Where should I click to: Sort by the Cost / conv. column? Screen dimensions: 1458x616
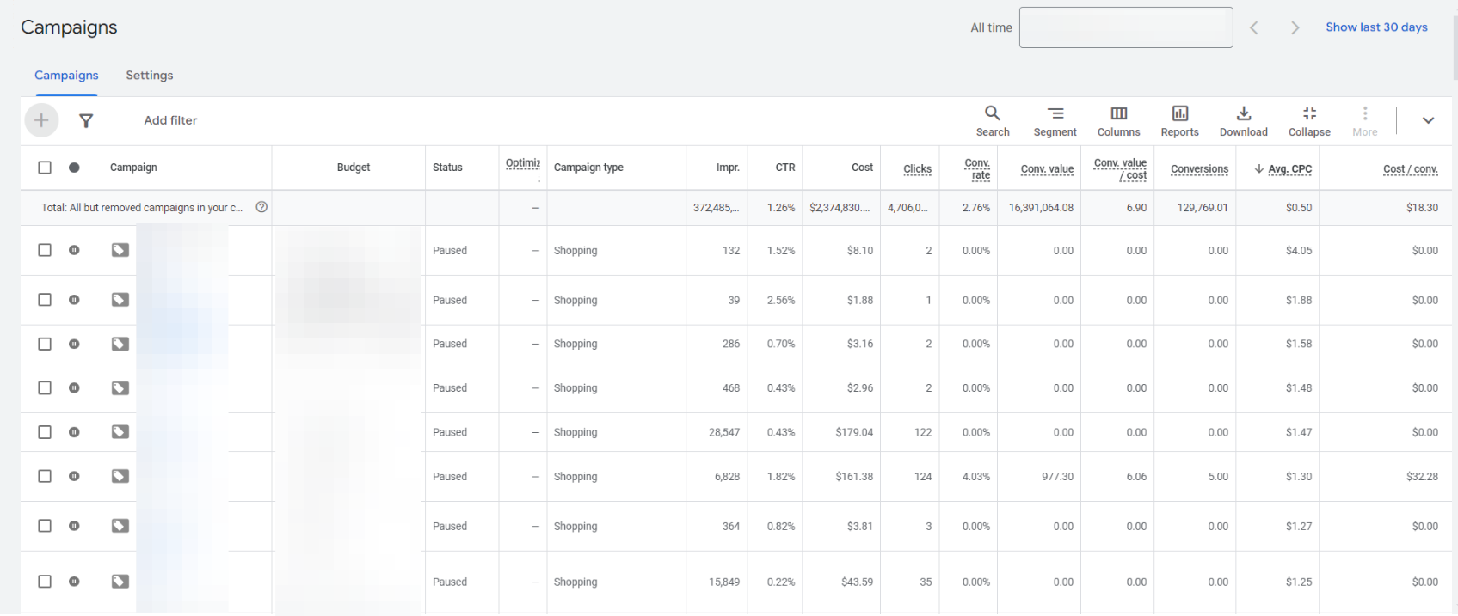(1411, 168)
